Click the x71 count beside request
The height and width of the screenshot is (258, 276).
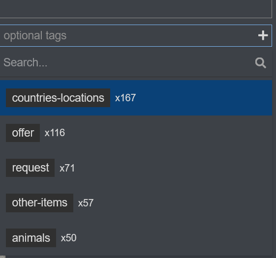tap(67, 168)
